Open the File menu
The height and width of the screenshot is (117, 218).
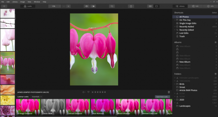tap(3, 2)
